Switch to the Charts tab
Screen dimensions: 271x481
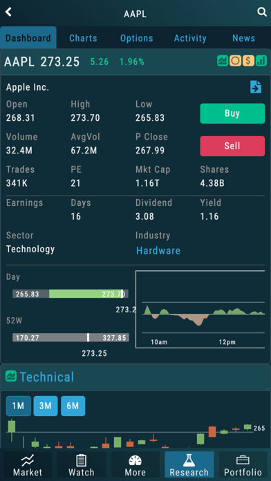tap(83, 38)
